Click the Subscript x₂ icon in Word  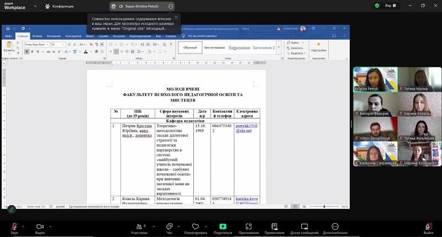pos(54,52)
